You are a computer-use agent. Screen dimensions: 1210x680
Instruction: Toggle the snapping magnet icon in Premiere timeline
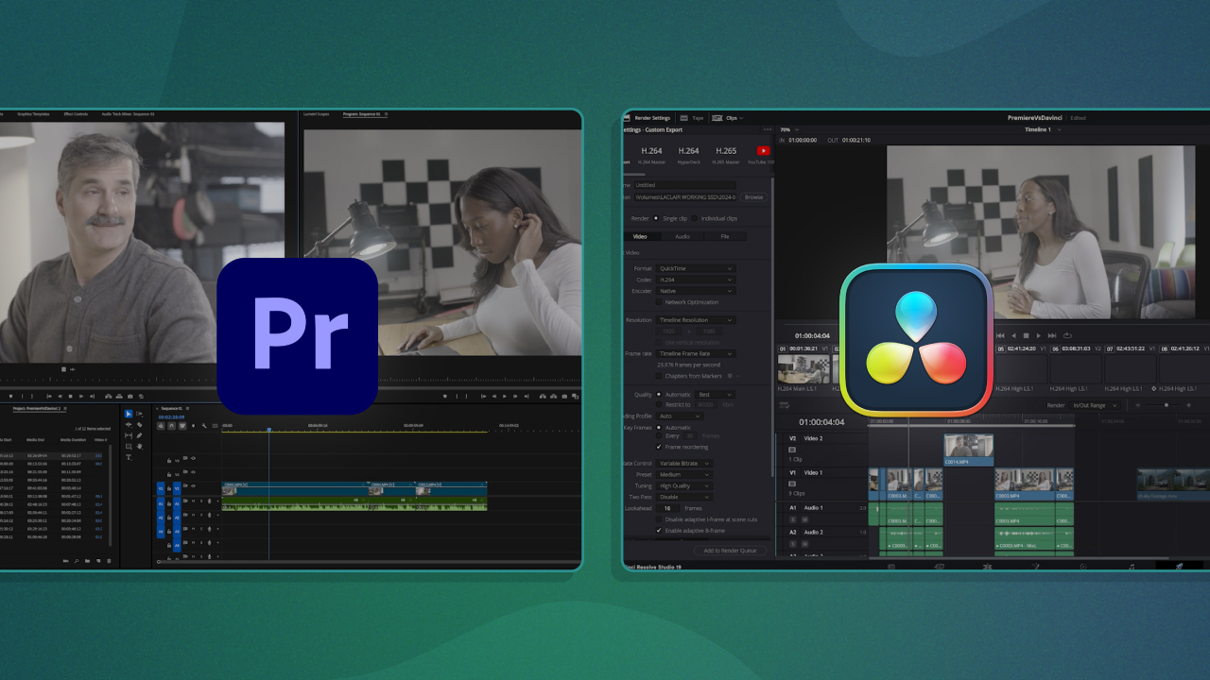[172, 426]
